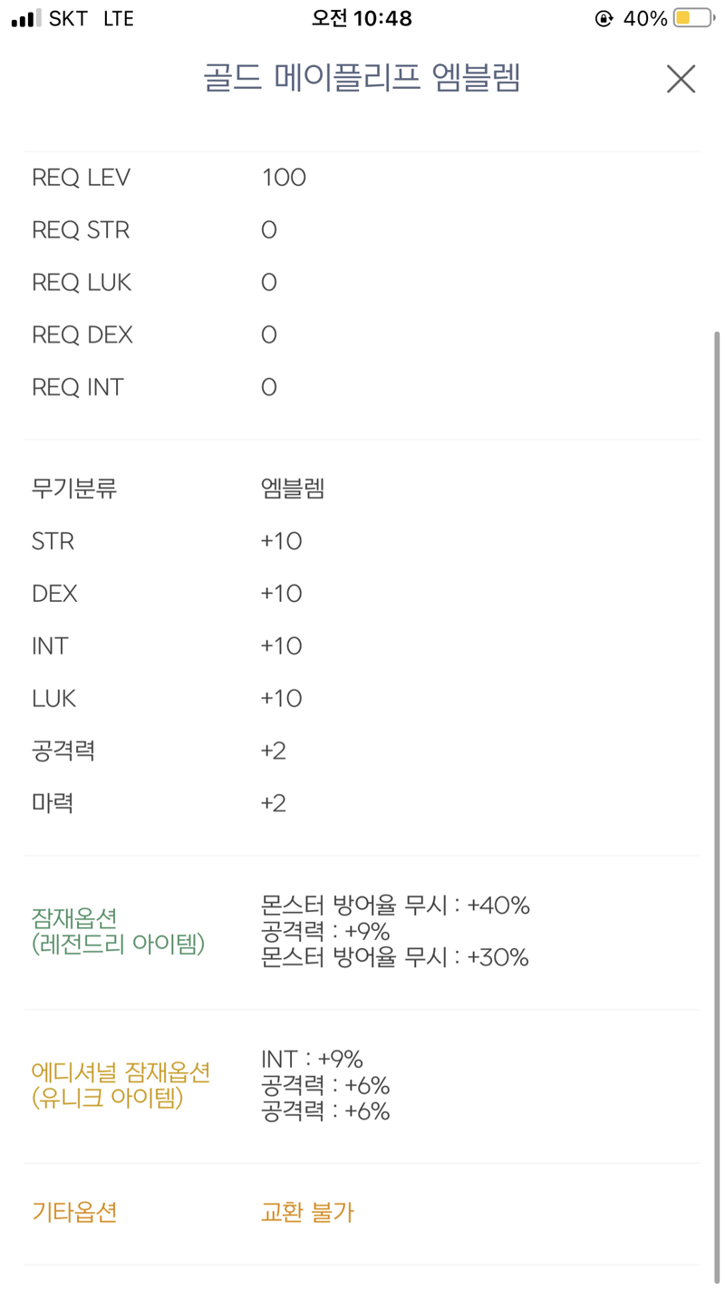
Task: Tap the orientation lock status icon
Action: click(x=604, y=18)
